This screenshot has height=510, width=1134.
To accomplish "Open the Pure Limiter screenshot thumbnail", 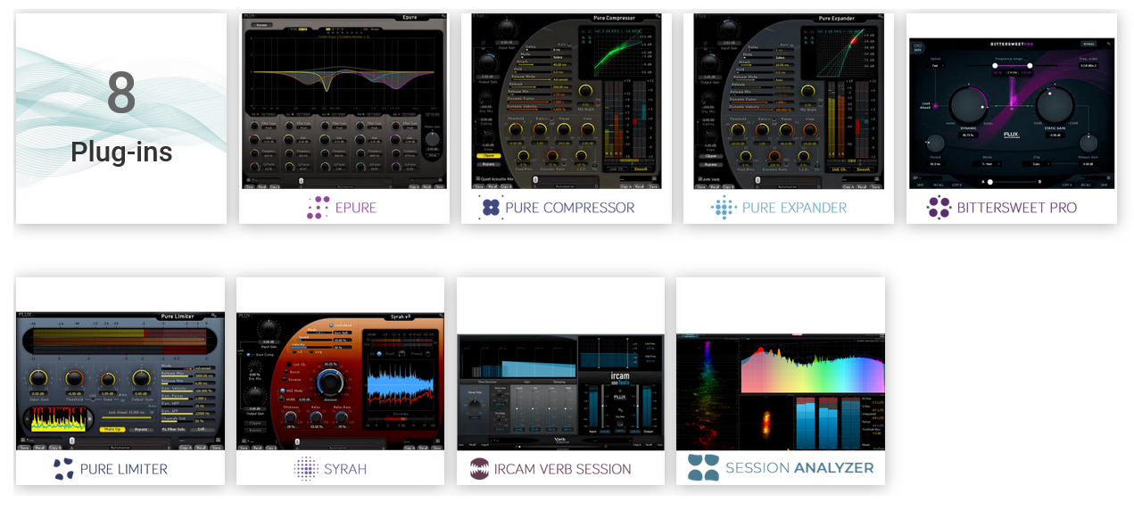I will tap(120, 381).
